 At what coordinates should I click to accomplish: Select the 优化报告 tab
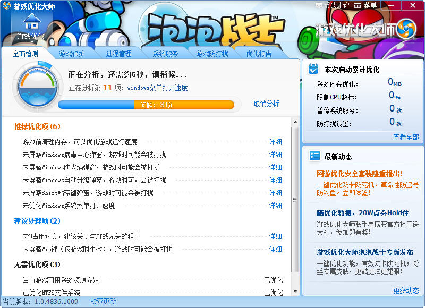click(x=259, y=54)
